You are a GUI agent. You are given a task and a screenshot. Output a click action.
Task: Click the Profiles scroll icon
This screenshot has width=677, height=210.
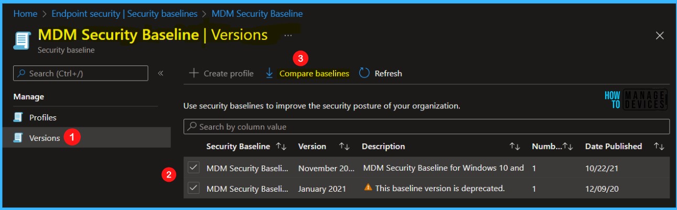pos(18,117)
